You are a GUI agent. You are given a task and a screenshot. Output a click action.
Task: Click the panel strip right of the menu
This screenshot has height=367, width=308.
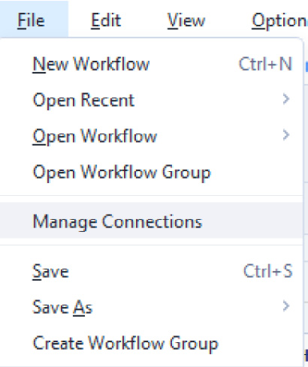click(x=306, y=200)
